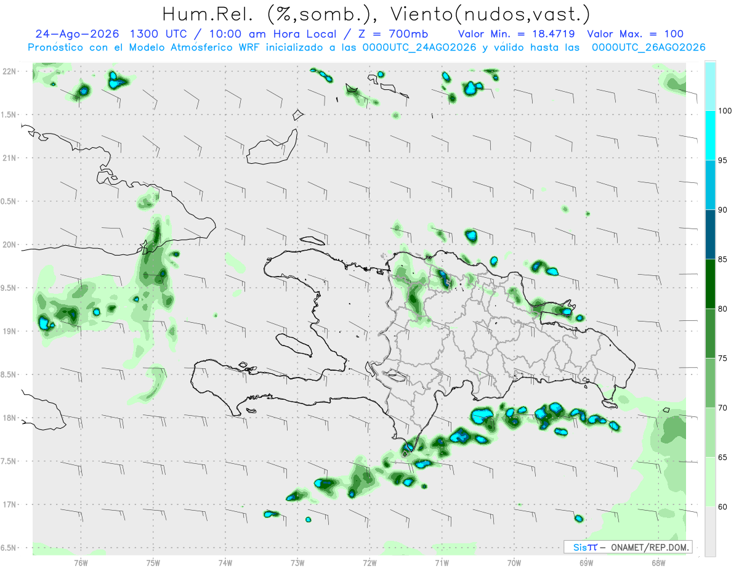Click the "75" colorbar label
This screenshot has width=739, height=571.
tap(724, 358)
